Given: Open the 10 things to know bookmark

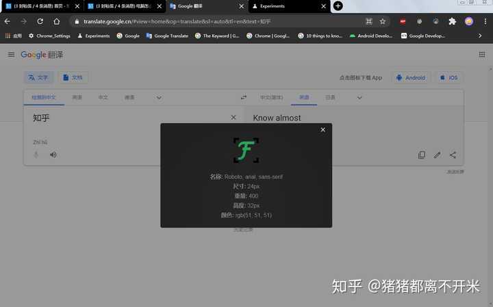Looking at the screenshot, I should [x=320, y=36].
